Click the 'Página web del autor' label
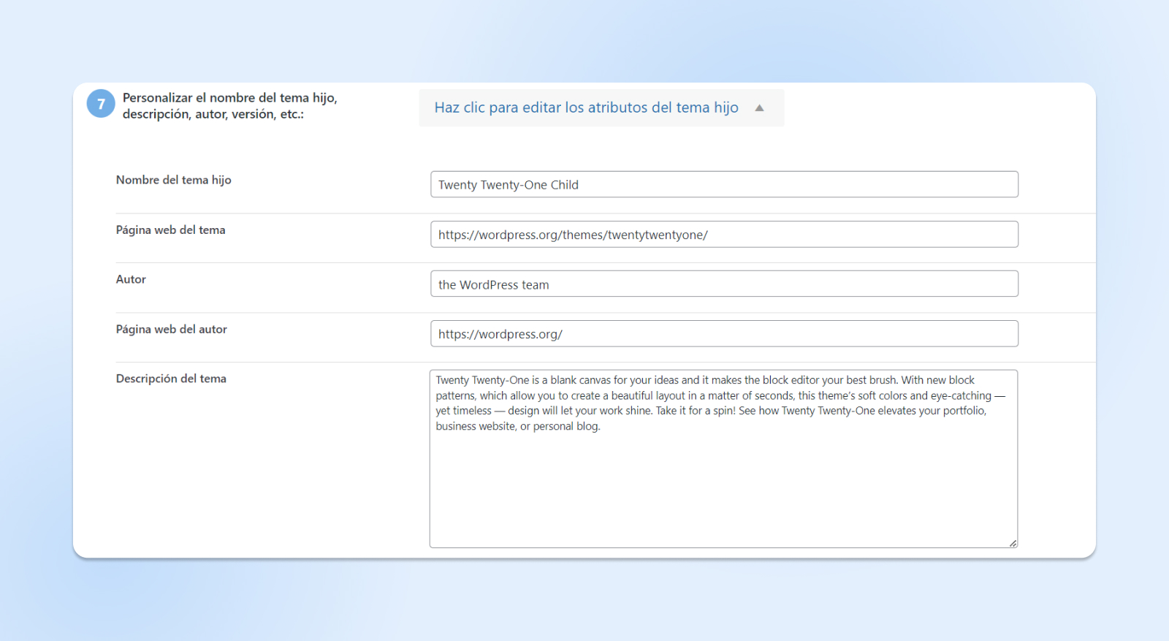The height and width of the screenshot is (641, 1169). click(x=171, y=330)
